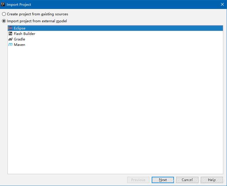This screenshot has height=186, width=227.
Task: Click the Maven m icon
Action: 10,45
